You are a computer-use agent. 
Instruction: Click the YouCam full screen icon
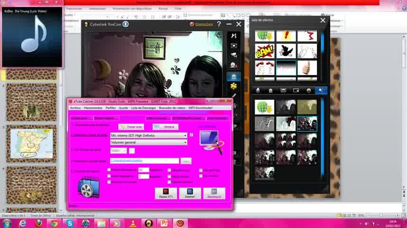(233, 46)
